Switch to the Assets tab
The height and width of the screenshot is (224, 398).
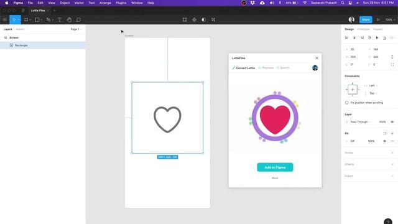click(x=20, y=29)
